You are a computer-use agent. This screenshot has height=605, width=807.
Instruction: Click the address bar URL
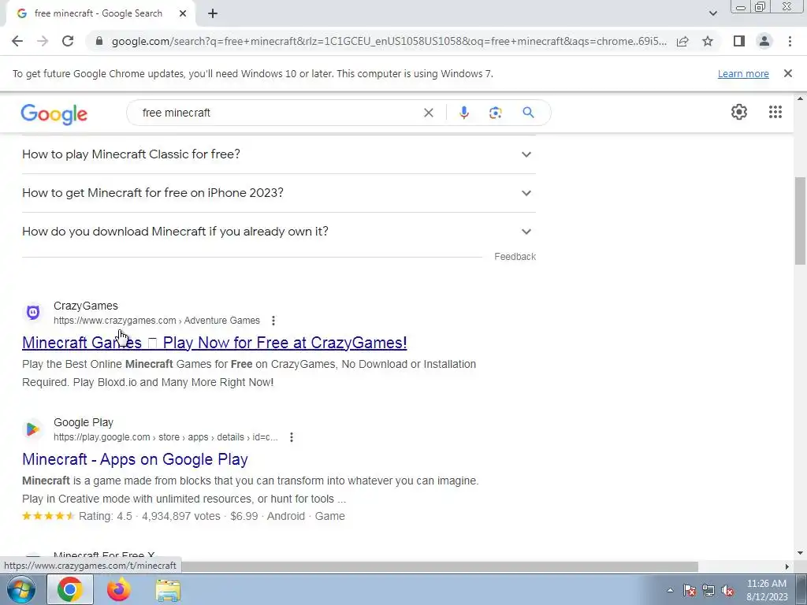tap(389, 41)
